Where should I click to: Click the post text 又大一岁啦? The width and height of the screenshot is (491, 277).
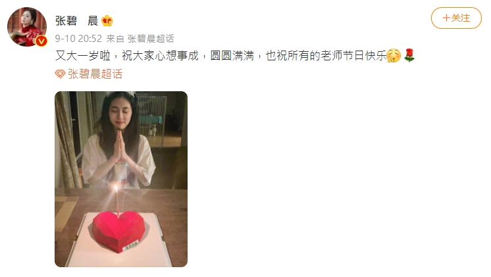(x=83, y=56)
